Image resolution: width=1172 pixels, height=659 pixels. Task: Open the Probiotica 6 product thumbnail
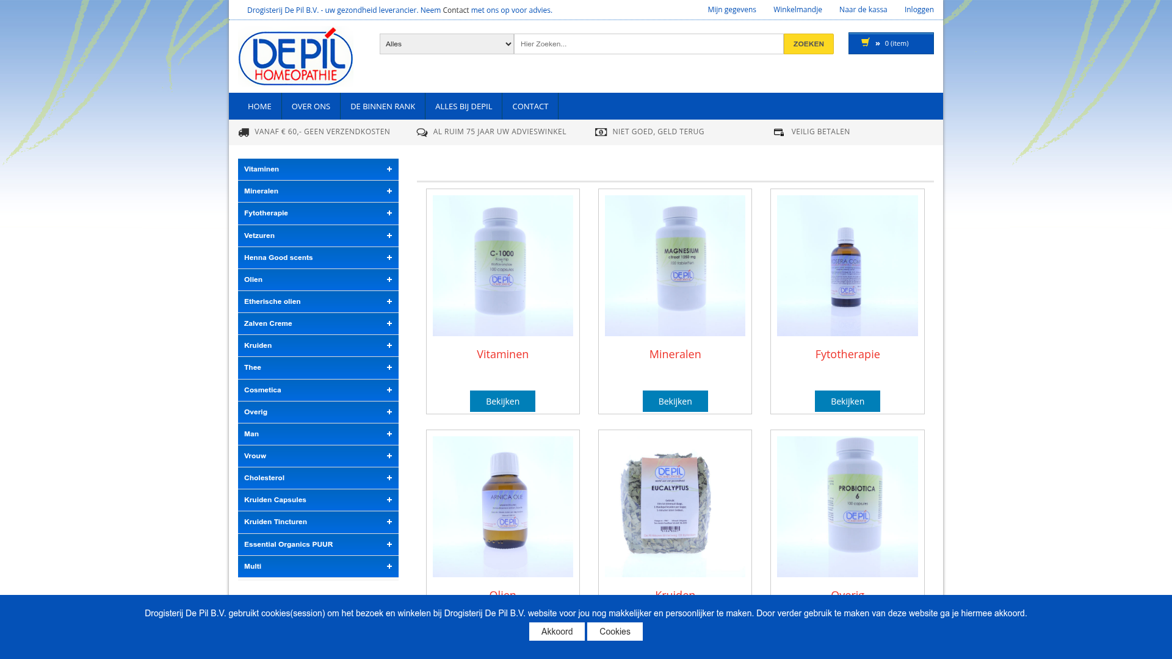[847, 506]
